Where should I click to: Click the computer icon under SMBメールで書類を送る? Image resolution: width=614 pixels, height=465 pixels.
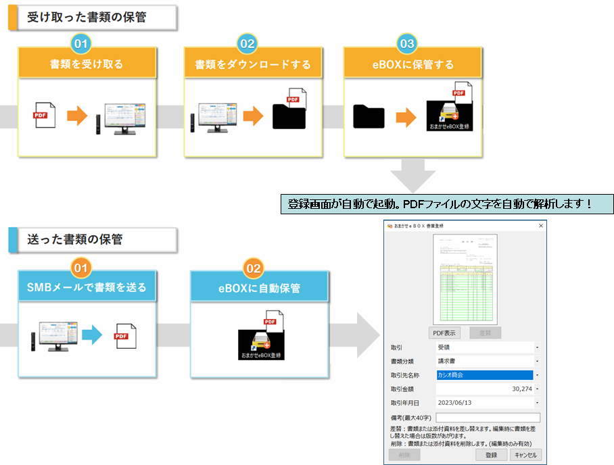tap(54, 337)
